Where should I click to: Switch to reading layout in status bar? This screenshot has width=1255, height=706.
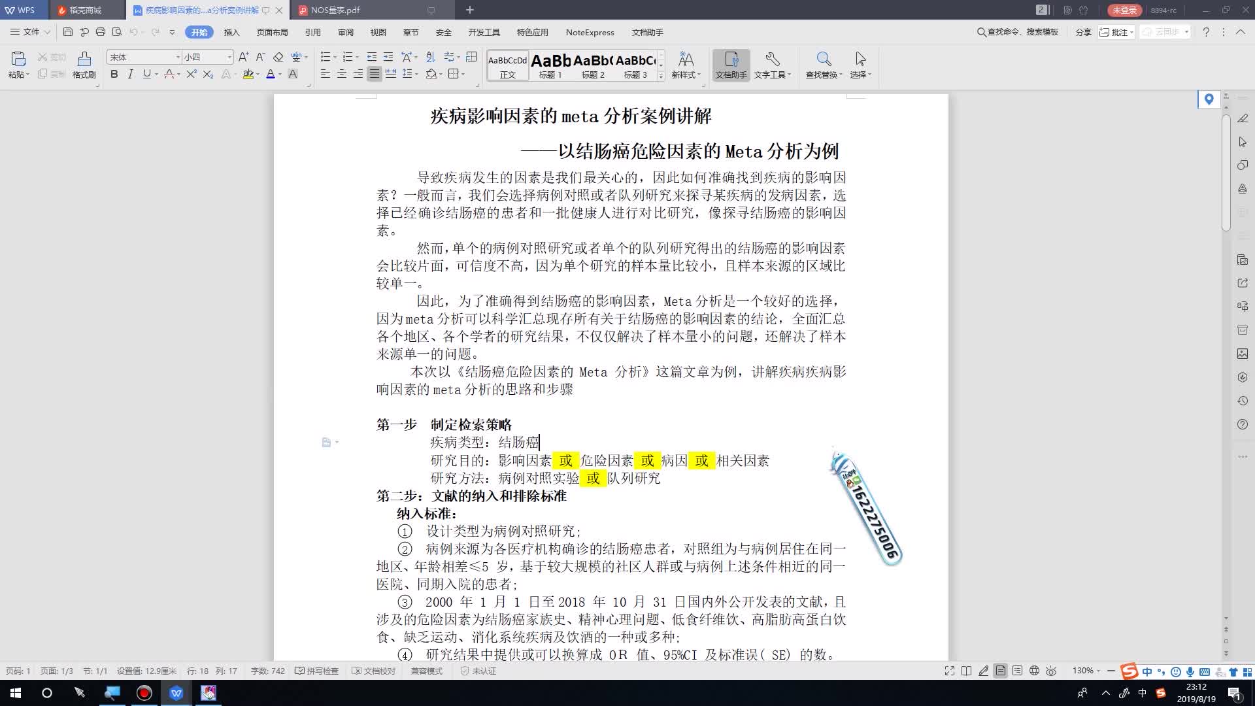point(966,671)
